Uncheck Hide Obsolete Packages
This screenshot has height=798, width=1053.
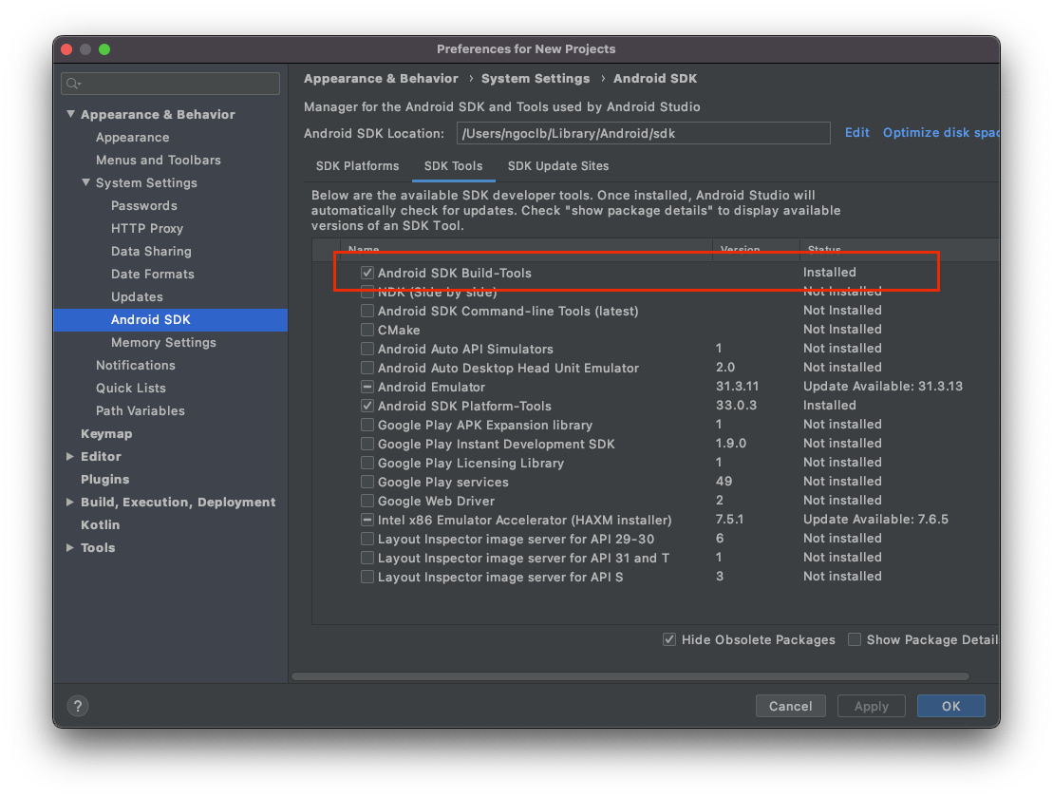click(669, 639)
